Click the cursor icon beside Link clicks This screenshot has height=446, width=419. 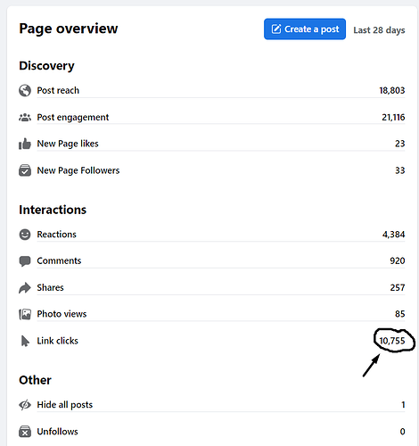[x=25, y=341]
